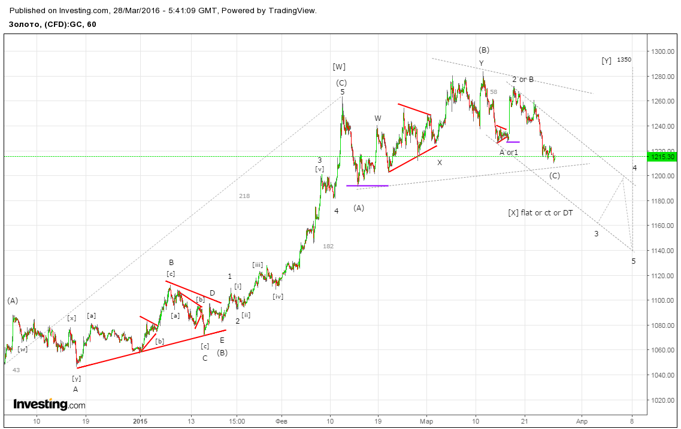This screenshot has height=429, width=681.
Task: Click the '218' trendline label
Action: pos(244,196)
